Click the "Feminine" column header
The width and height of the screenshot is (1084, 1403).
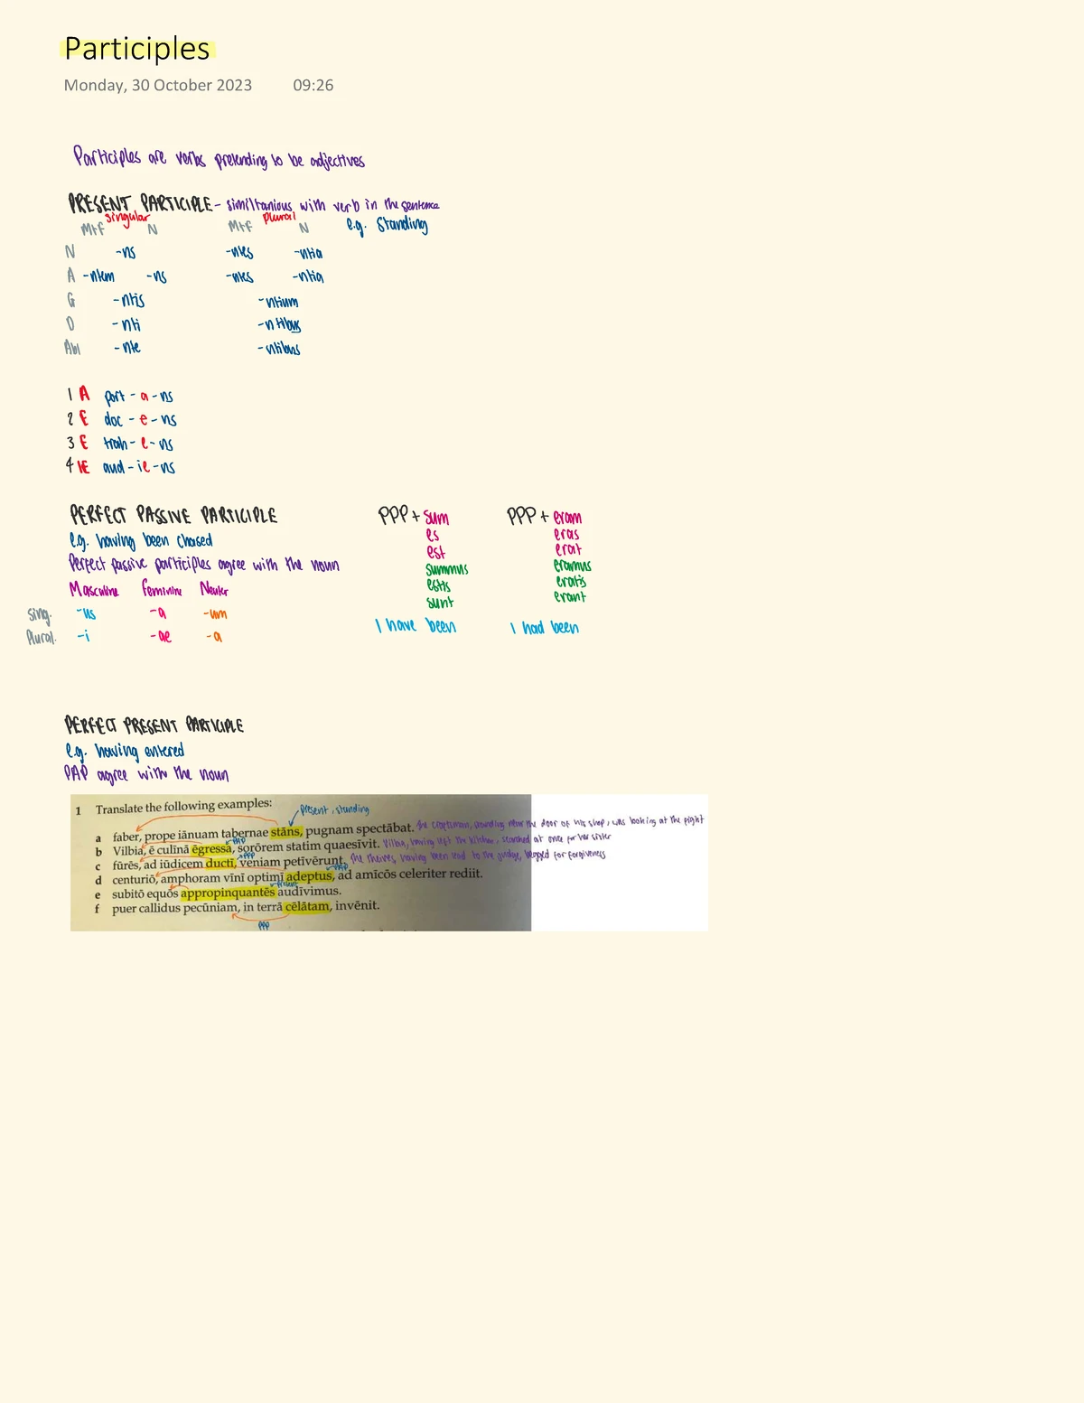pyautogui.click(x=162, y=590)
